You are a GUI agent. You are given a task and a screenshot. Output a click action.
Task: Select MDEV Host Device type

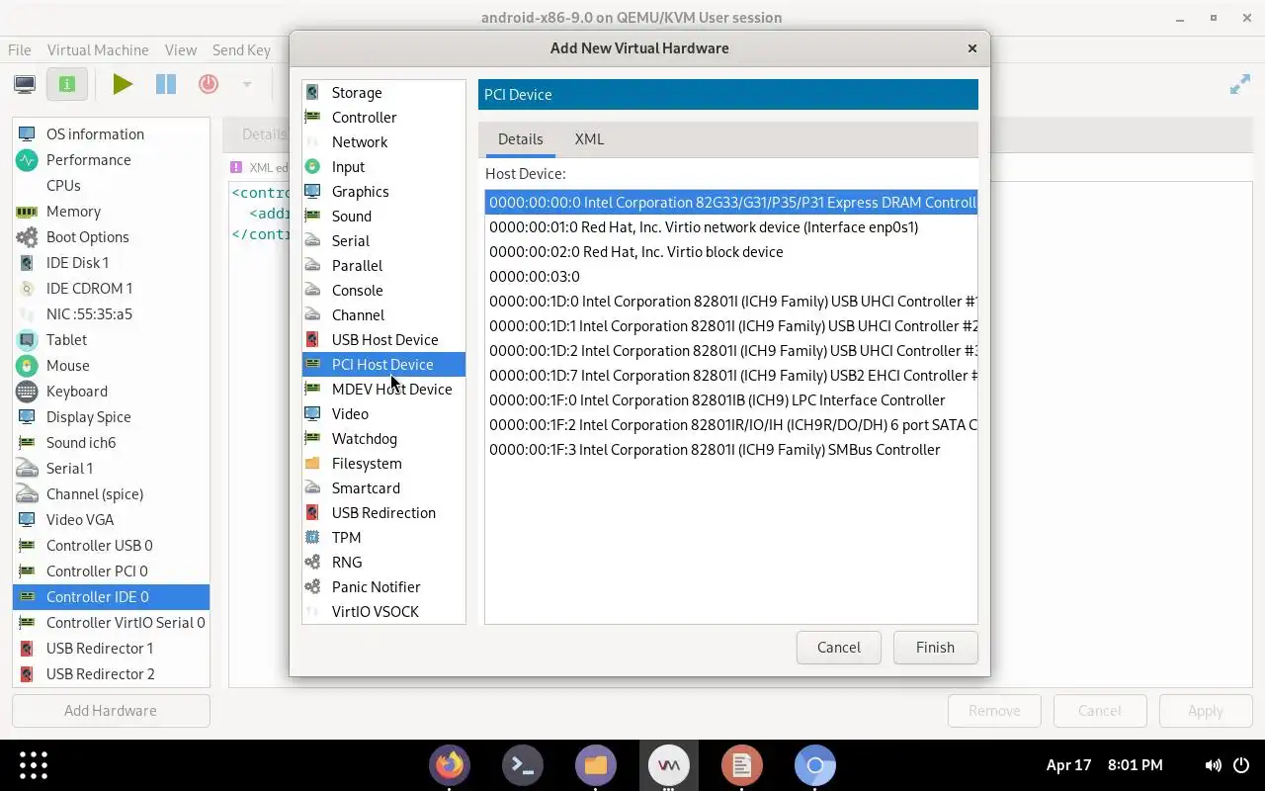coord(383,389)
